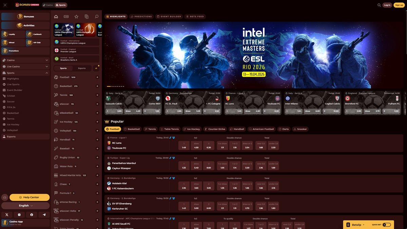Select the Sports segment toggle

point(63,68)
